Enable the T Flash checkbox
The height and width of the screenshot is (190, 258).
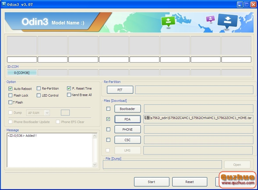click(10, 102)
